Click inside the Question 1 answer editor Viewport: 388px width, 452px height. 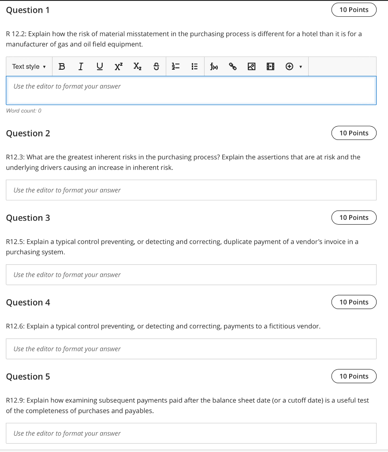tap(191, 90)
